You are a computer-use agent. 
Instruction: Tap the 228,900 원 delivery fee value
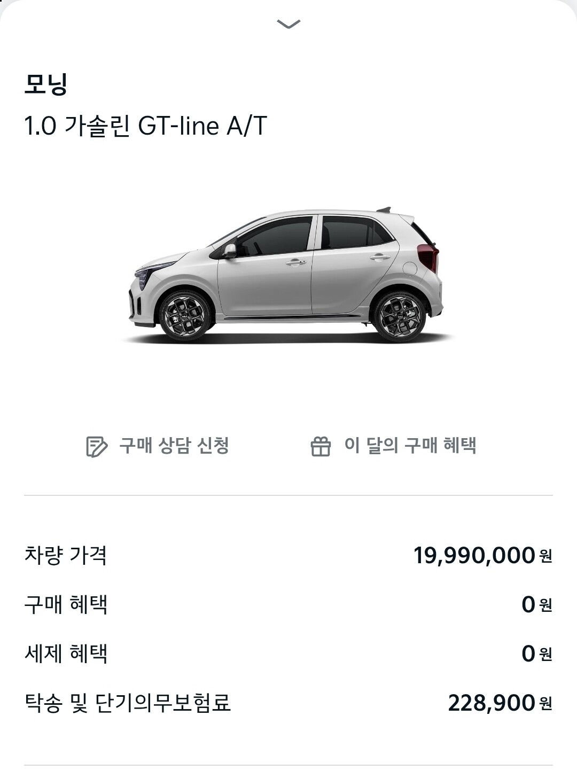[500, 703]
